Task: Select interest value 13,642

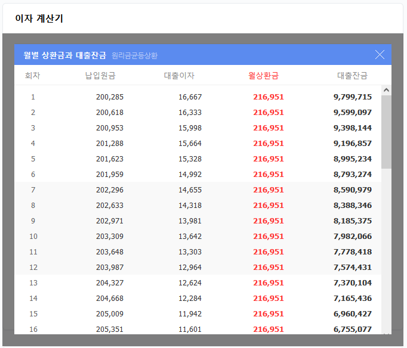Action: coord(190,237)
